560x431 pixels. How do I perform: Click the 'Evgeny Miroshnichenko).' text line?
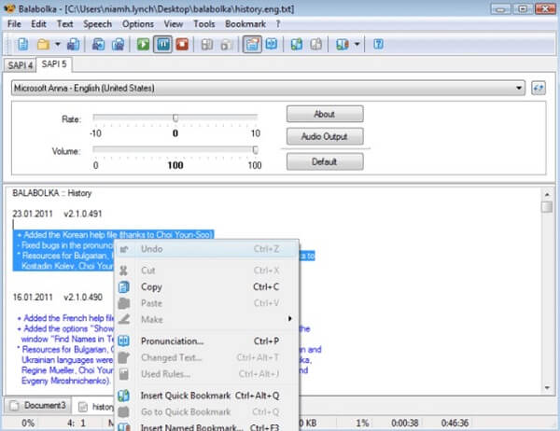coord(66,381)
